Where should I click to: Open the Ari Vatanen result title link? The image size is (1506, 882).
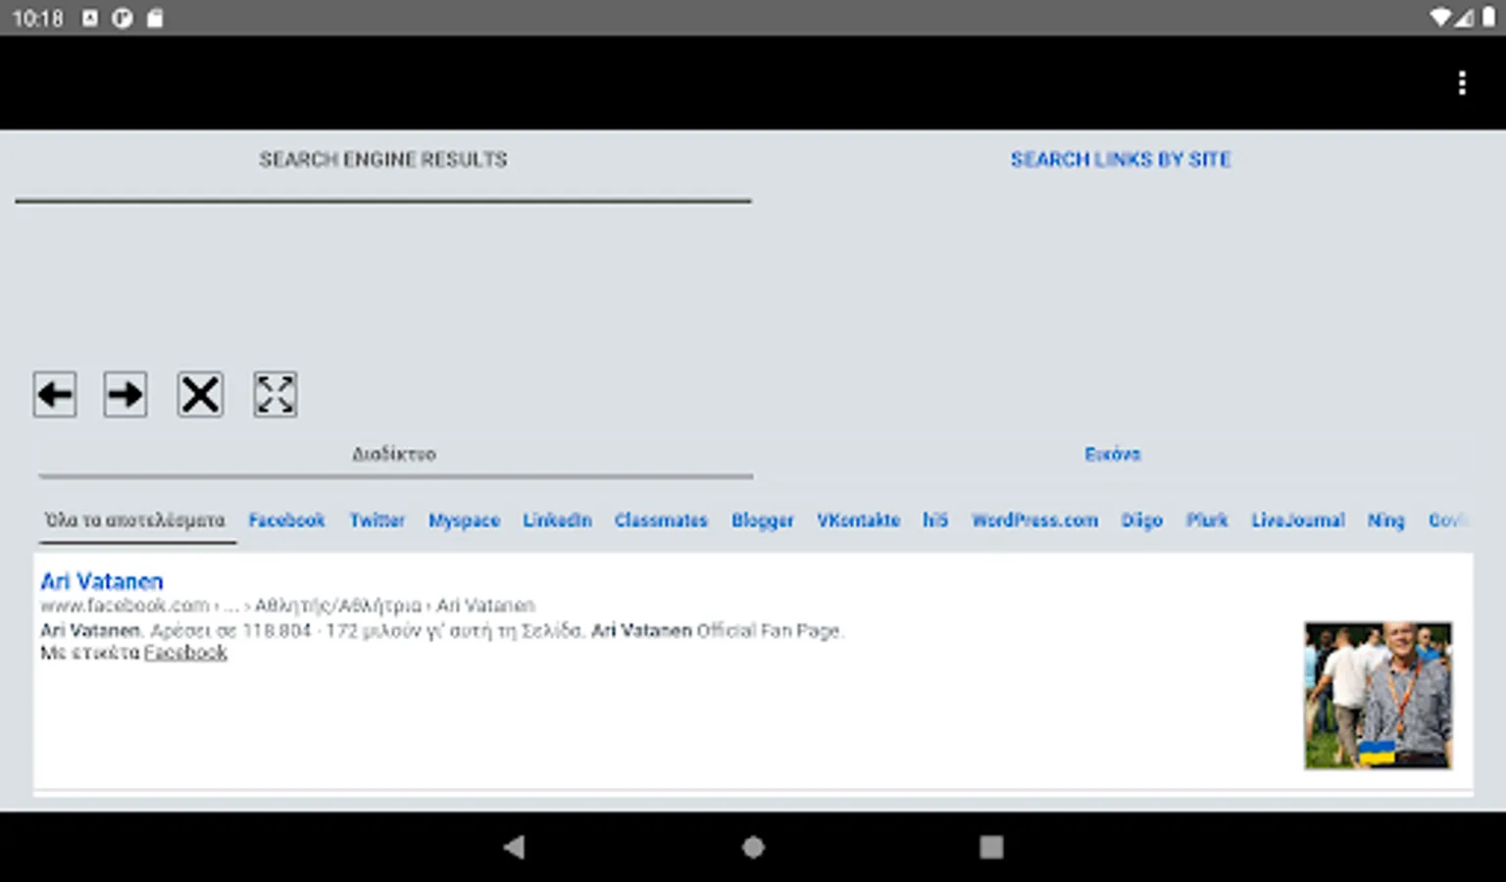pos(102,582)
